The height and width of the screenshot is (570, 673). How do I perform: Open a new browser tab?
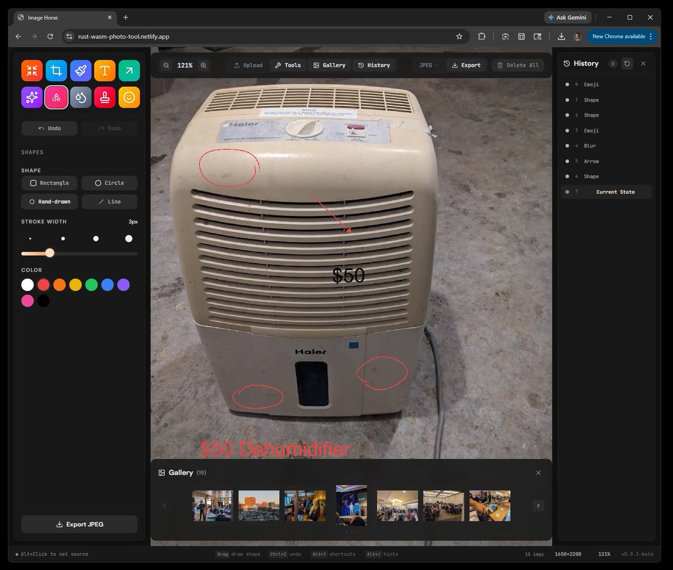click(126, 17)
